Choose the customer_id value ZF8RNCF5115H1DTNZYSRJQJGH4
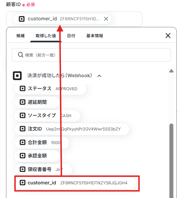180x198 pixels. pos(75,183)
